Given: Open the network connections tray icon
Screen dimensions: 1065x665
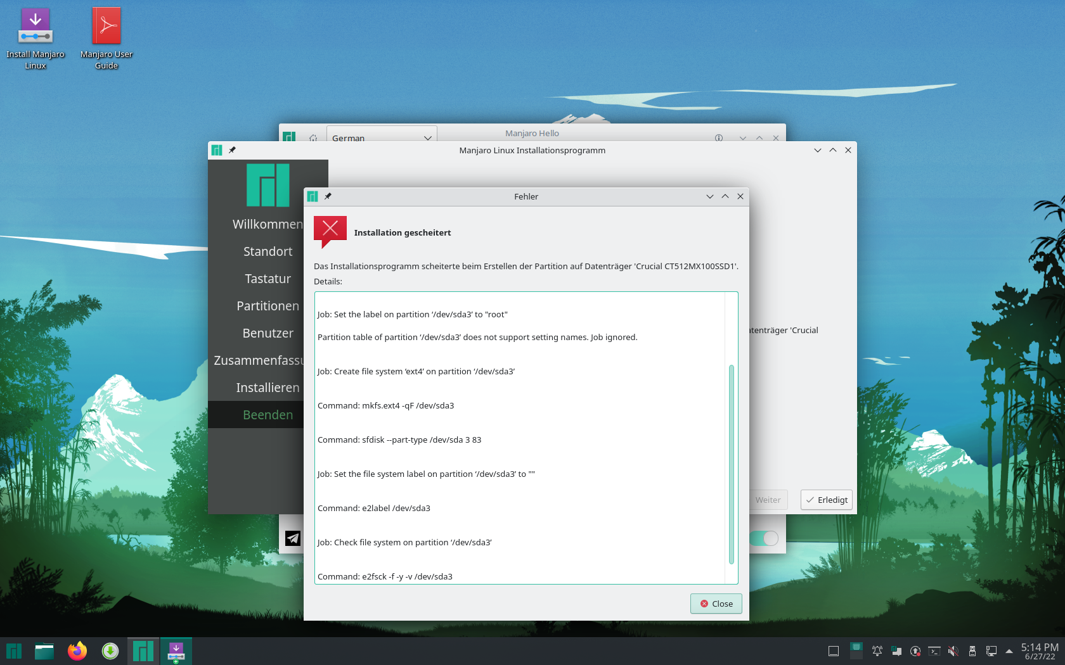Looking at the screenshot, I should point(991,651).
